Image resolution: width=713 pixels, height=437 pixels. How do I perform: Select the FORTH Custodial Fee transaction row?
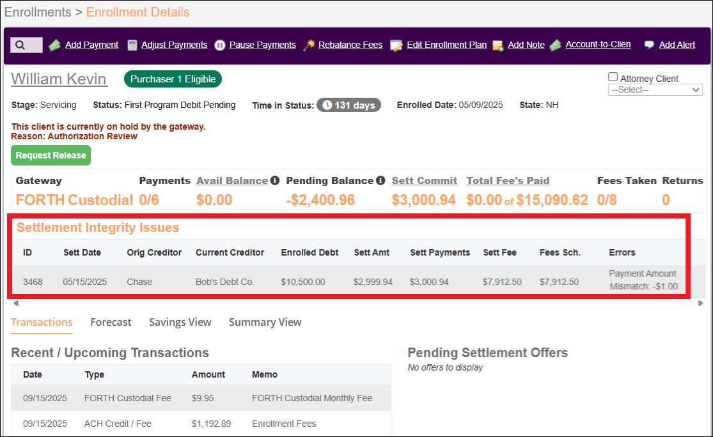coord(201,398)
